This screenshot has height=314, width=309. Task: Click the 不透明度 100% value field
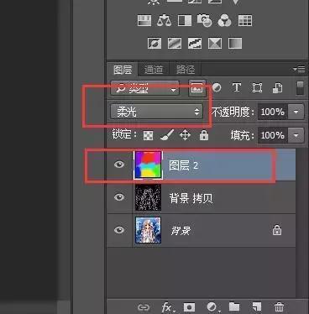tap(273, 112)
